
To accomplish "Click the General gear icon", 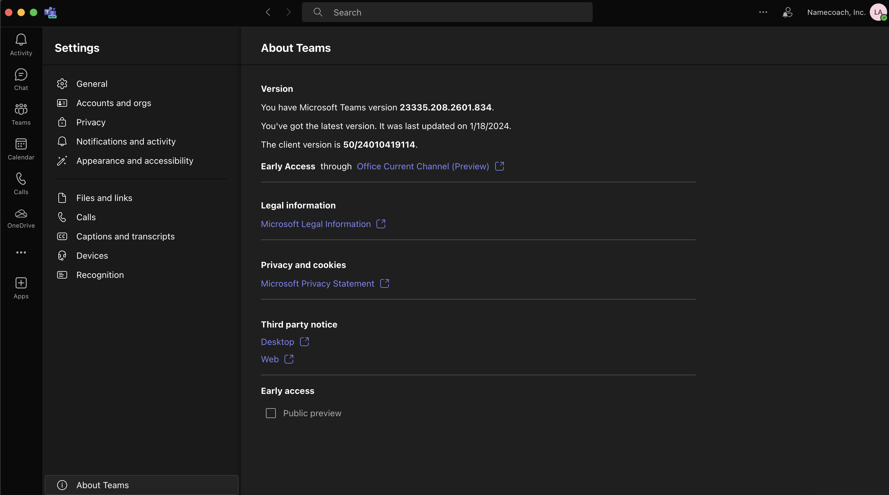I will pyautogui.click(x=62, y=84).
